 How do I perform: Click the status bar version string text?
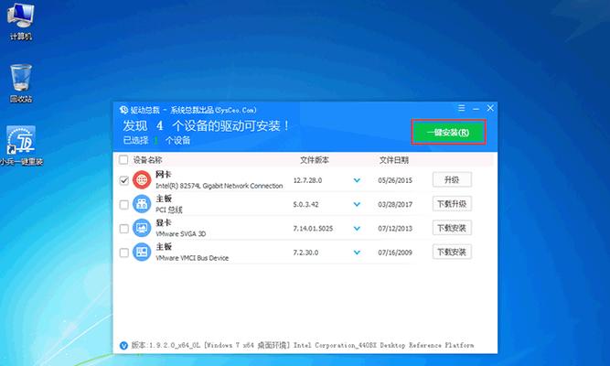click(x=303, y=345)
